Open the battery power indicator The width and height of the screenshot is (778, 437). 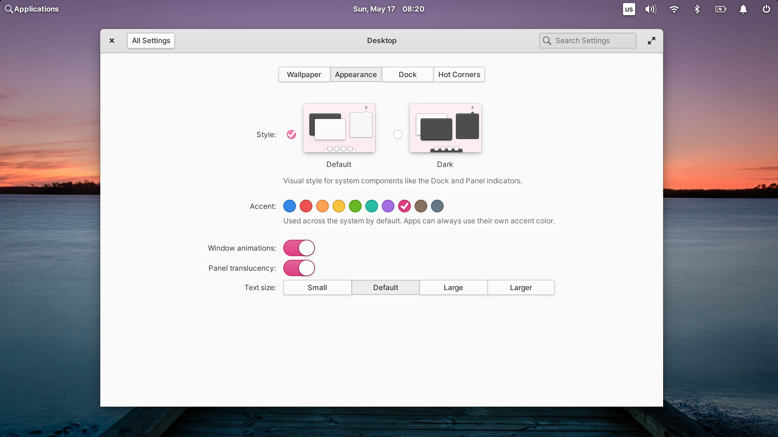click(721, 9)
